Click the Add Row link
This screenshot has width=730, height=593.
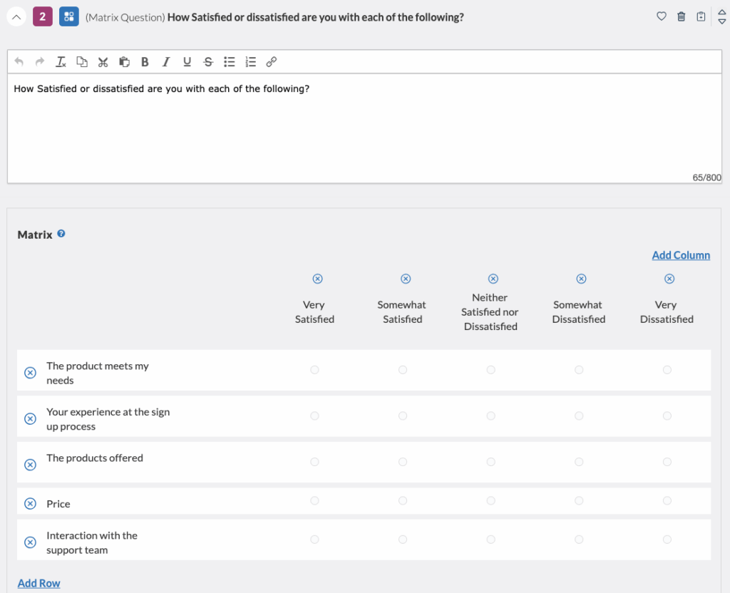[x=38, y=583]
